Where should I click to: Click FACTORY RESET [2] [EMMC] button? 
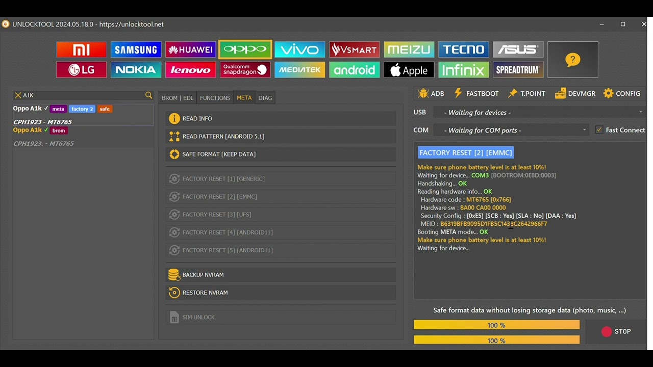pyautogui.click(x=281, y=197)
